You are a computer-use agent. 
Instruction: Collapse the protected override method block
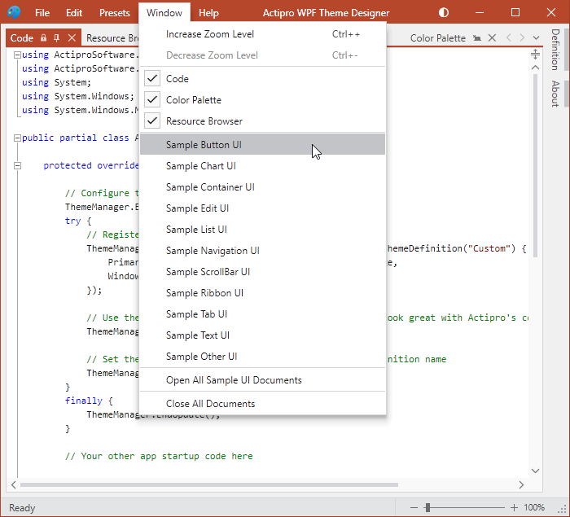click(x=17, y=165)
